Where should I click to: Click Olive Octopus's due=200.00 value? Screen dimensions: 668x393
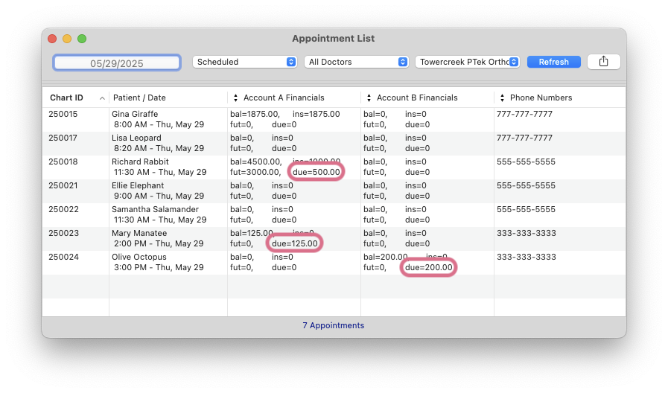point(428,267)
